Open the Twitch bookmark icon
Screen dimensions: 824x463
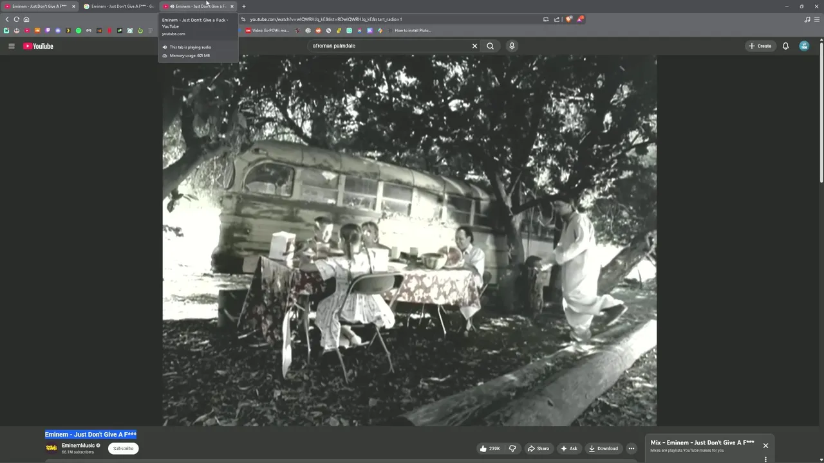point(48,30)
